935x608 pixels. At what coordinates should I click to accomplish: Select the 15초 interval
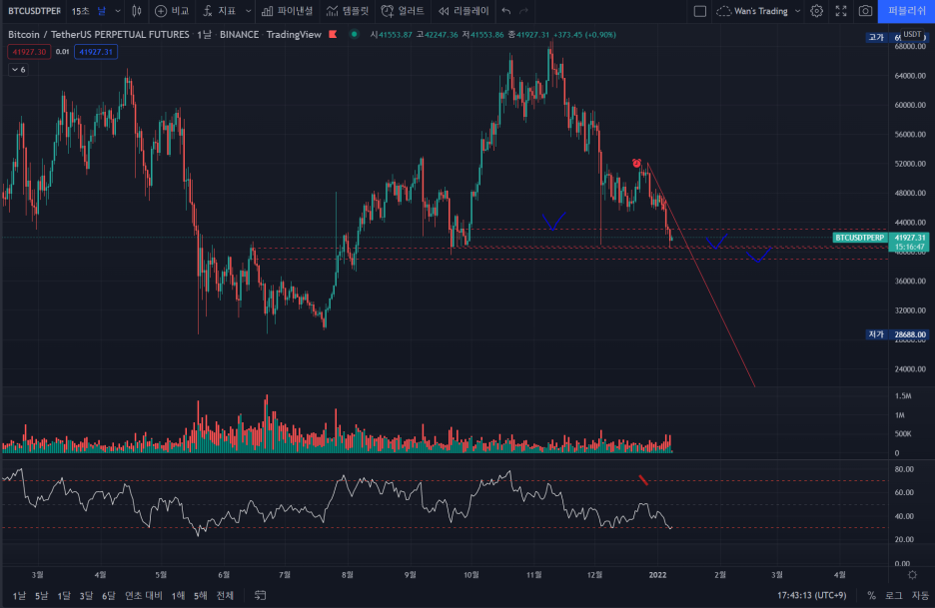(x=81, y=11)
